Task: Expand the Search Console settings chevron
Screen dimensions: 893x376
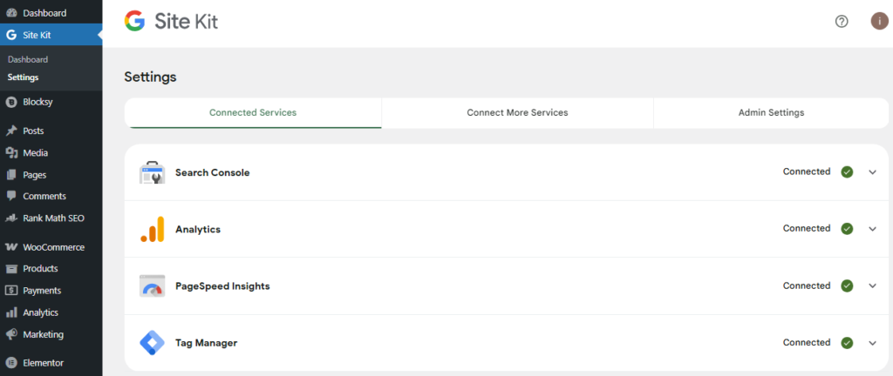Action: click(x=872, y=172)
